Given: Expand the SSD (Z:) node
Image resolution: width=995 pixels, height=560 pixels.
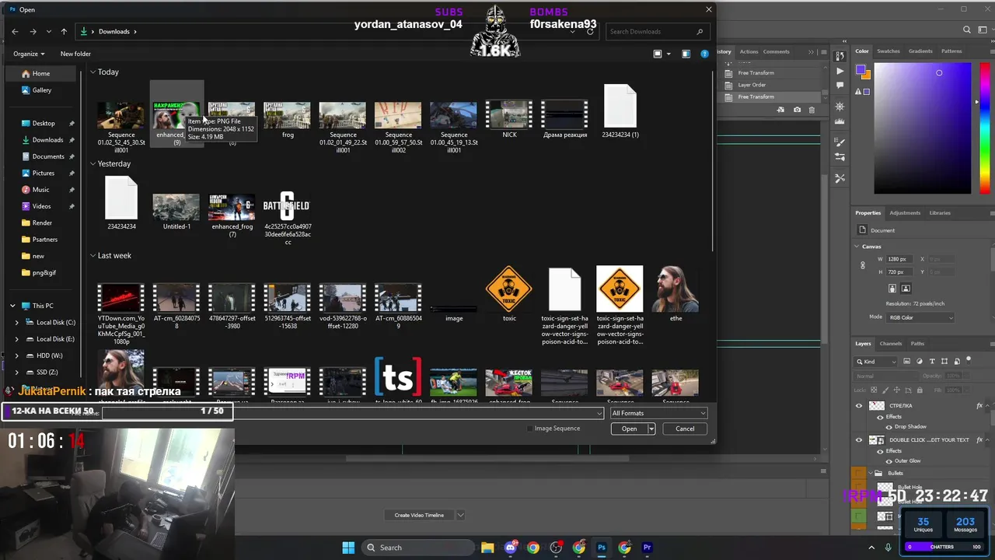Looking at the screenshot, I should point(17,373).
